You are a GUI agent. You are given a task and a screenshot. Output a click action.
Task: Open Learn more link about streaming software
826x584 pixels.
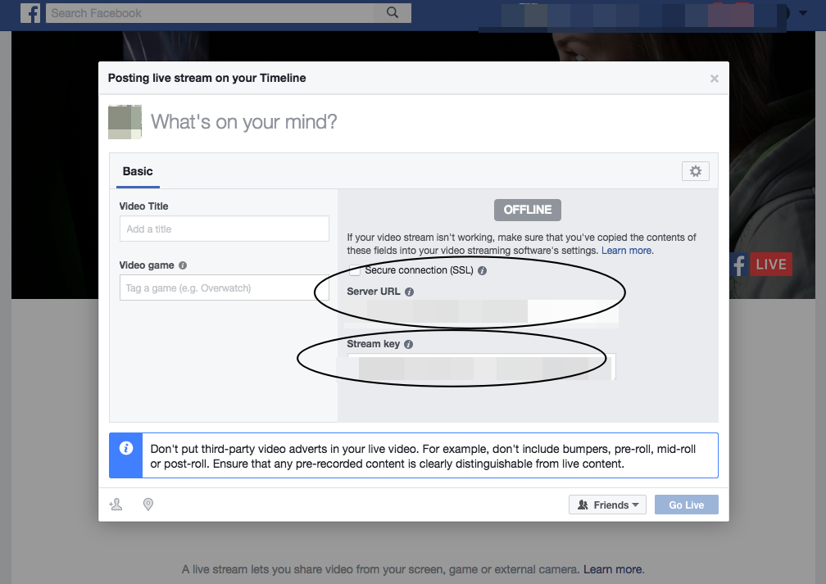coord(627,251)
